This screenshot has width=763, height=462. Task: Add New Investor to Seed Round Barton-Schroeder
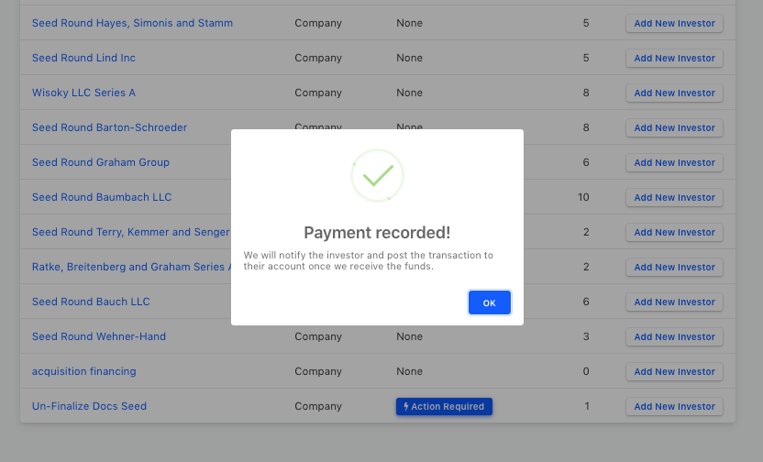pyautogui.click(x=674, y=128)
